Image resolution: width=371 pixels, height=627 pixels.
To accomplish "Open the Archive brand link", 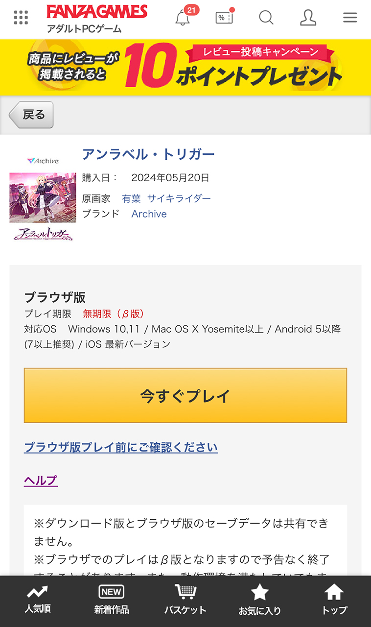I will (x=149, y=214).
